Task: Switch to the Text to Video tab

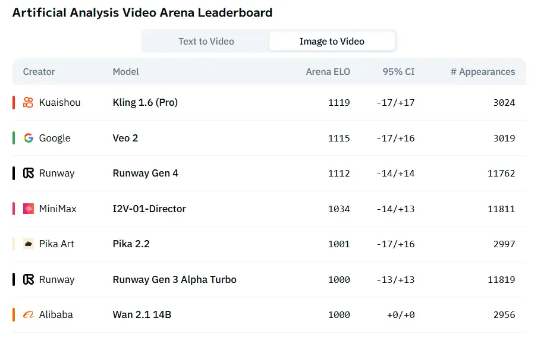Action: pyautogui.click(x=206, y=42)
